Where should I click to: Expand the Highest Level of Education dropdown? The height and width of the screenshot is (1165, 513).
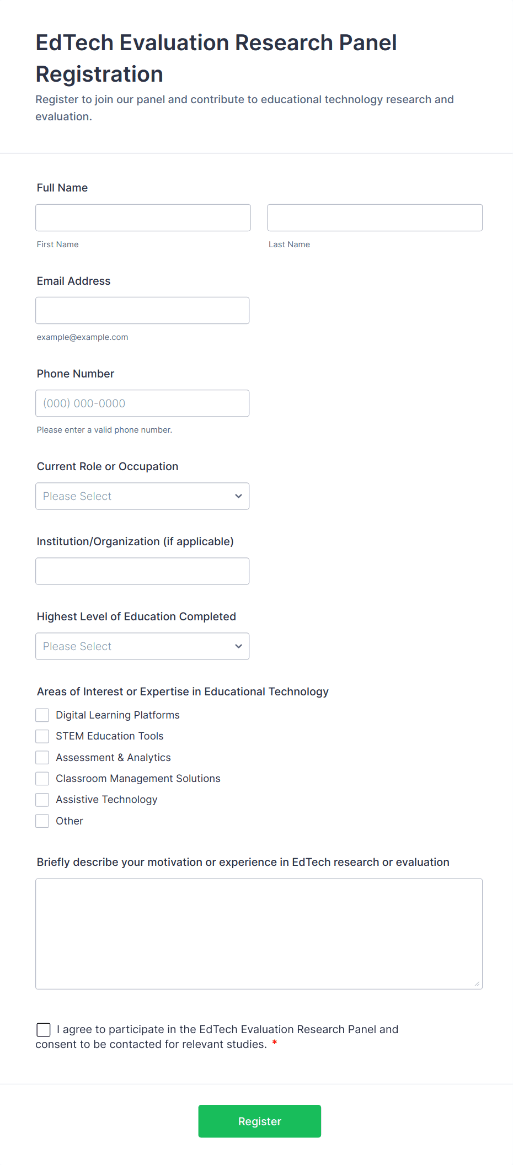(x=142, y=646)
